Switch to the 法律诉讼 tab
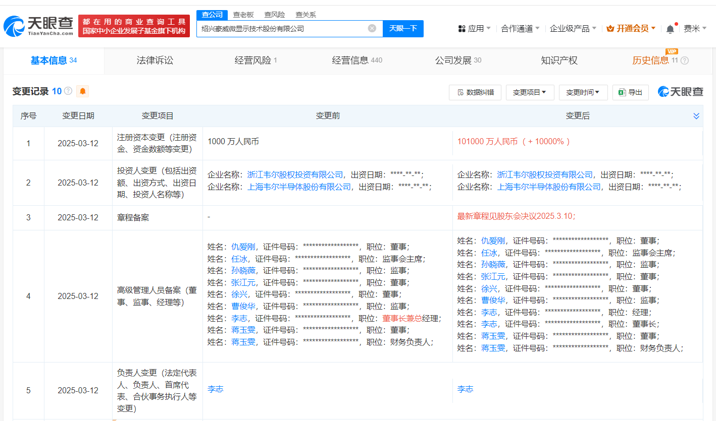Viewport: 716px width, 421px height. (x=155, y=61)
